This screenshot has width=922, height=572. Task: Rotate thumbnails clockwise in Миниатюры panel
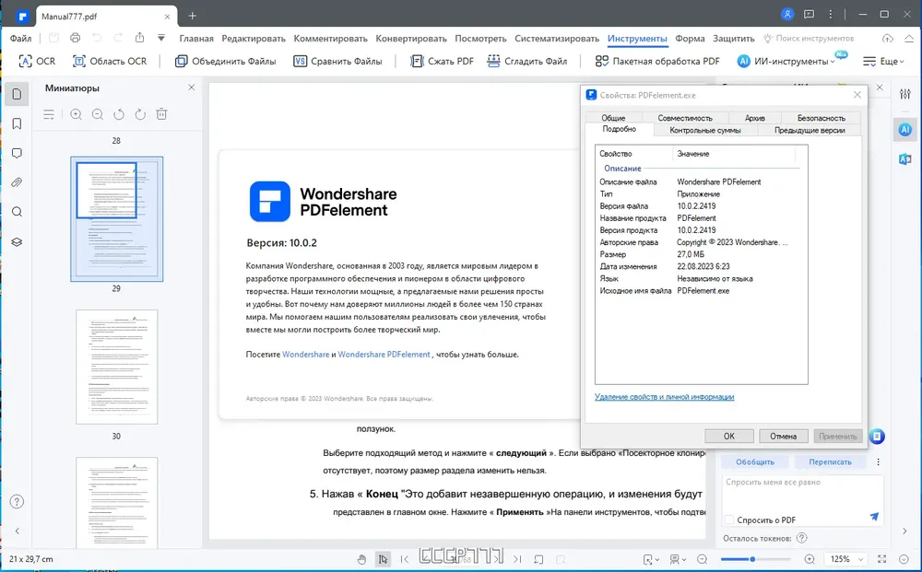140,114
